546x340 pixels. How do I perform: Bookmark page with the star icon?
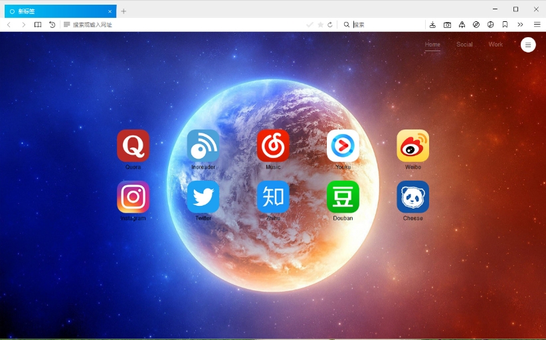click(x=321, y=25)
